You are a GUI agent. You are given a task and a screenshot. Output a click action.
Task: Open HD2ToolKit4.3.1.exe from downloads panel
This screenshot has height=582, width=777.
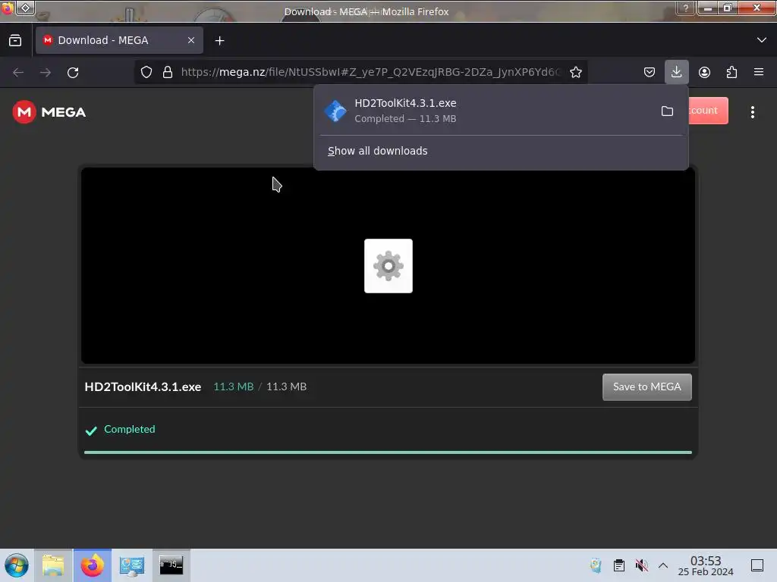tap(486, 111)
